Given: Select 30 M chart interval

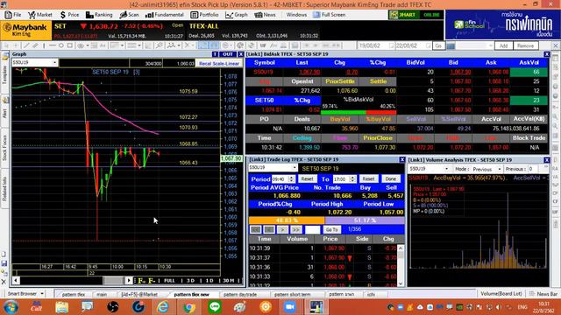Looking at the screenshot, I should 228,281.
